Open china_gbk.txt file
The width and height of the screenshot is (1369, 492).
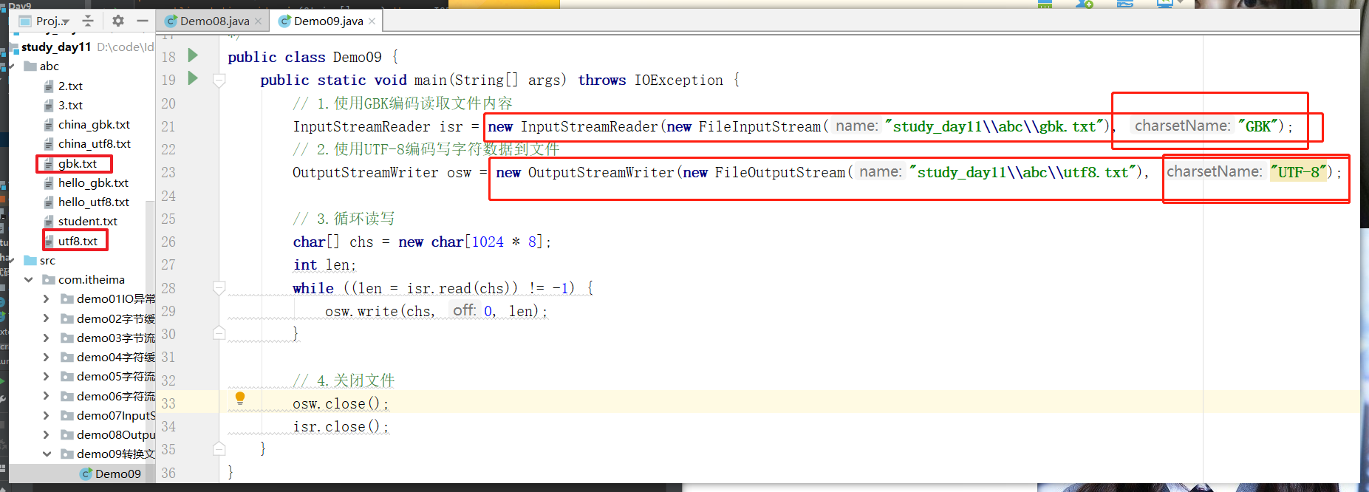[94, 124]
